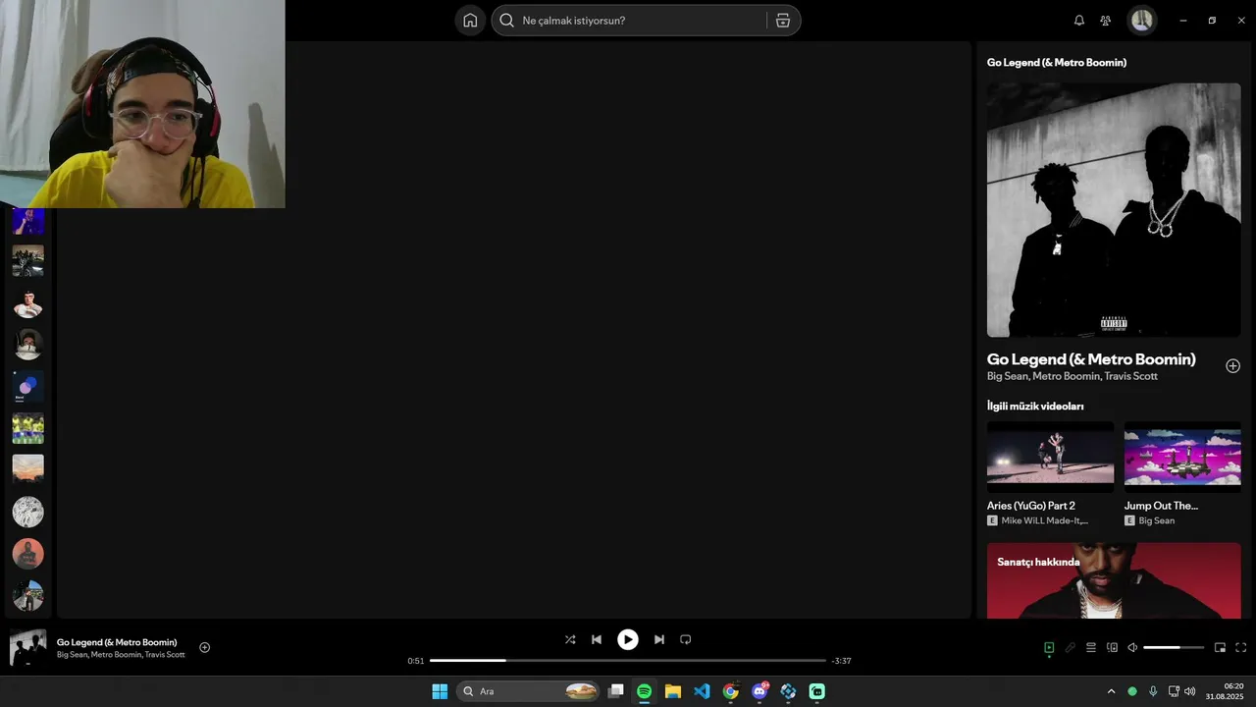This screenshot has height=707, width=1256.
Task: Seek within the song progress bar
Action: coord(628,661)
